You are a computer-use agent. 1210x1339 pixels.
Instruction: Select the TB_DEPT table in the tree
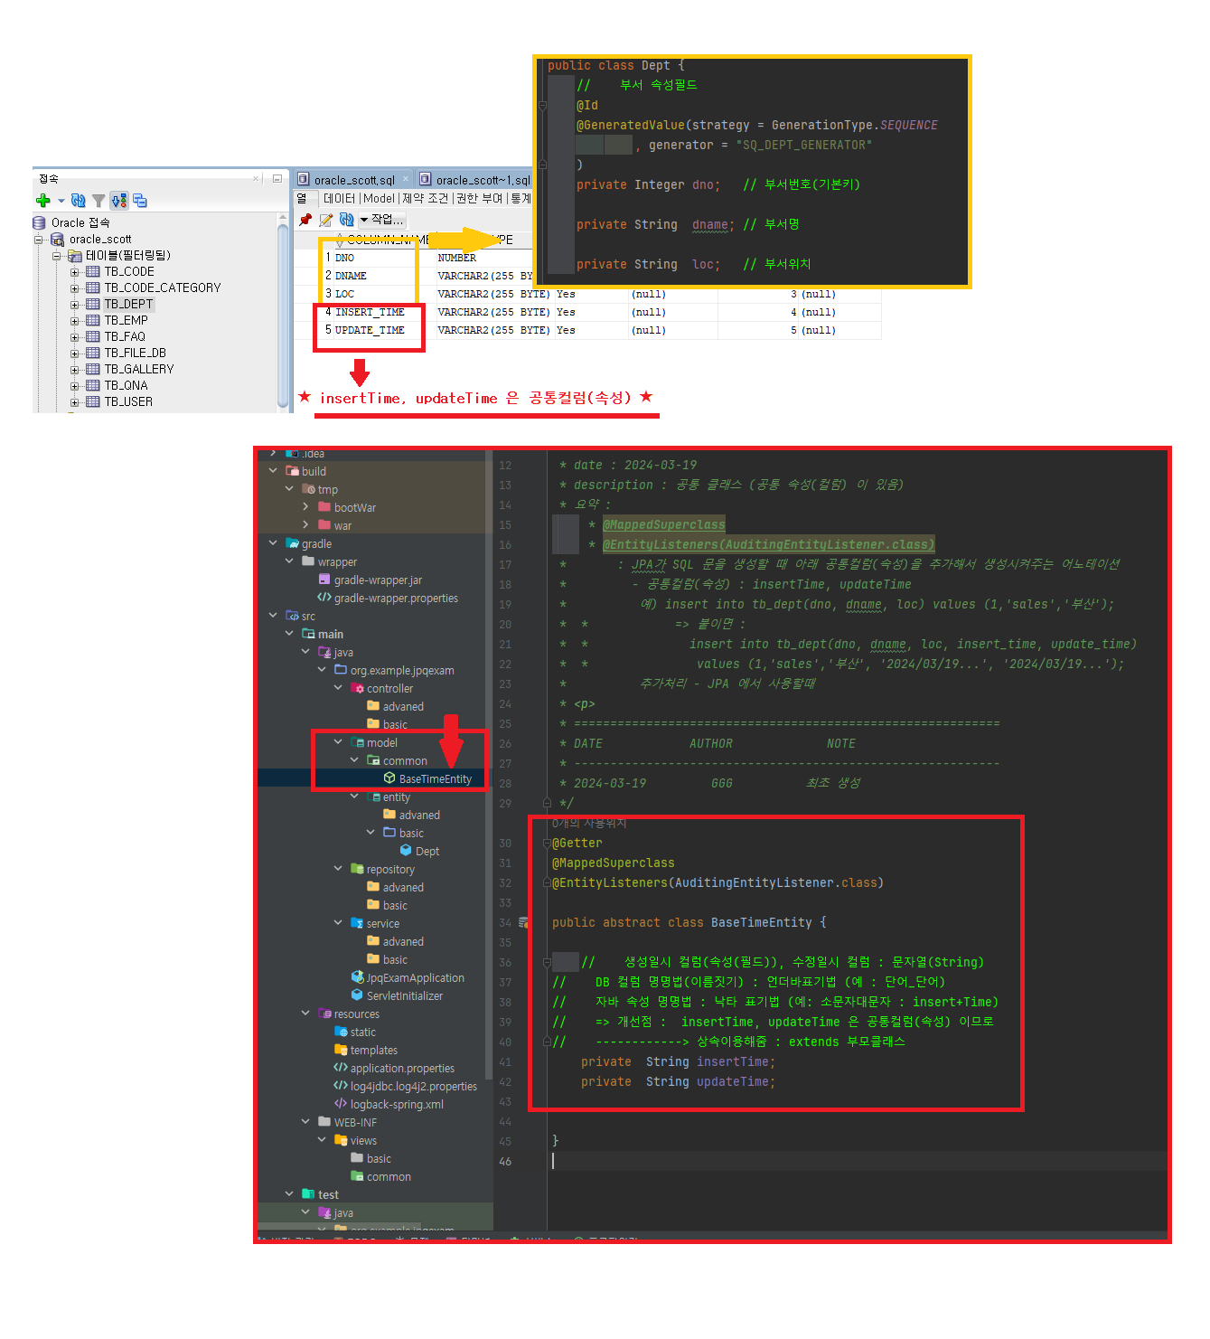tap(128, 304)
